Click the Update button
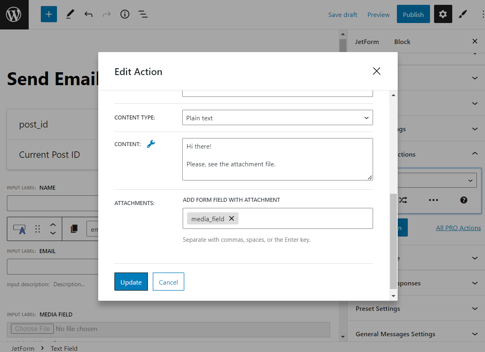 (131, 281)
